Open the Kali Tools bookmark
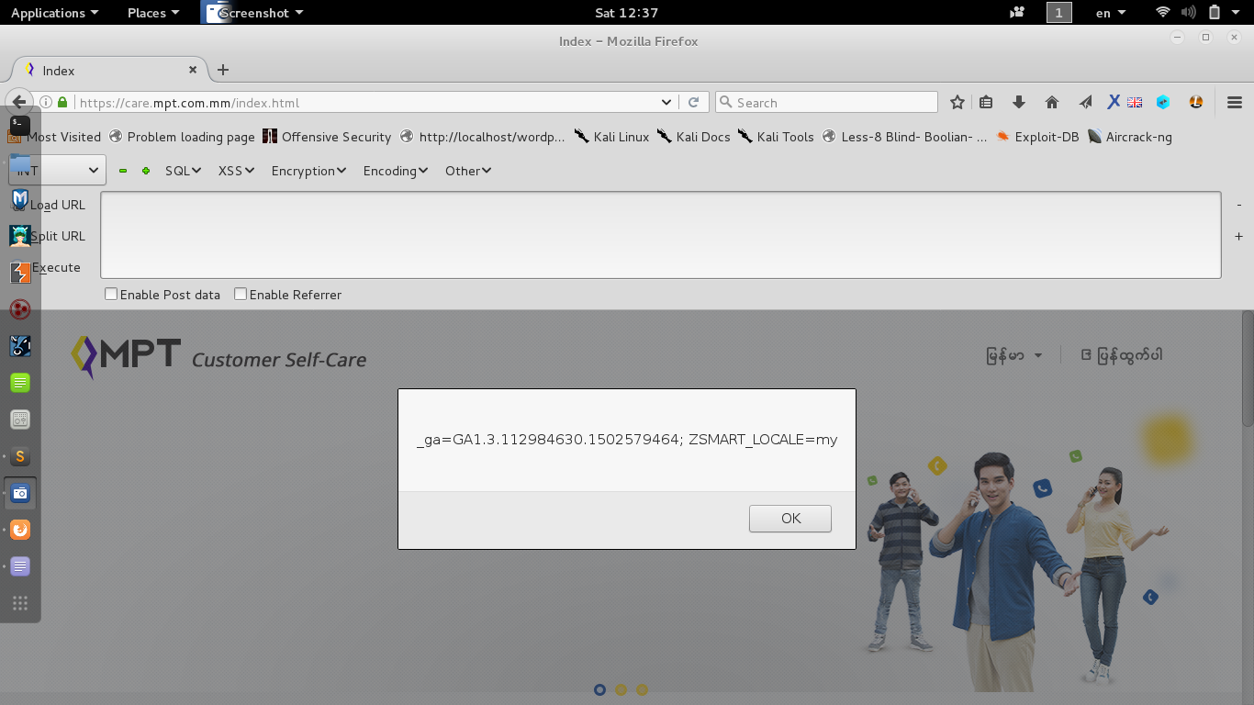 click(x=776, y=137)
